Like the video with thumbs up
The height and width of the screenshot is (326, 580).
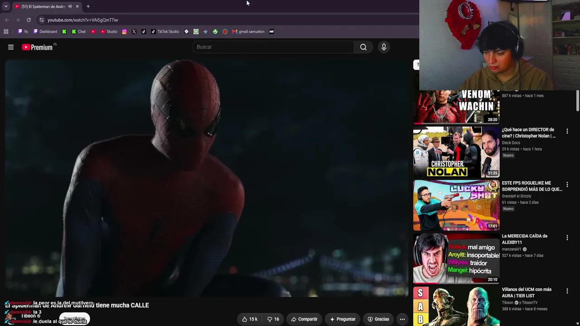click(x=250, y=319)
